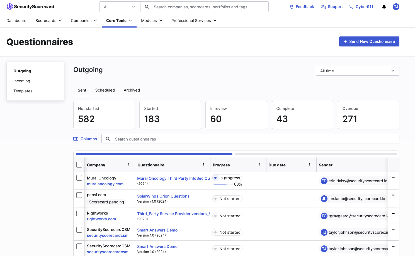Open Due date column options menu
The height and width of the screenshot is (256, 415).
click(310, 165)
